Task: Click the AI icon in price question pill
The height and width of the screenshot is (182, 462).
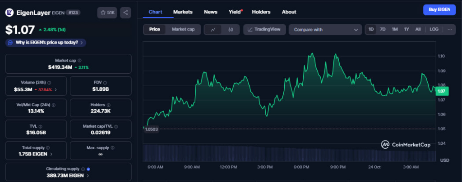Action: point(10,43)
